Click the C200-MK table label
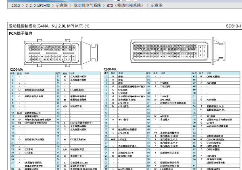The image size is (242, 170). 110,69
